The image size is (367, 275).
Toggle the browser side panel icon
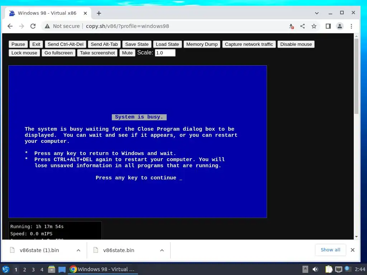[328, 26]
